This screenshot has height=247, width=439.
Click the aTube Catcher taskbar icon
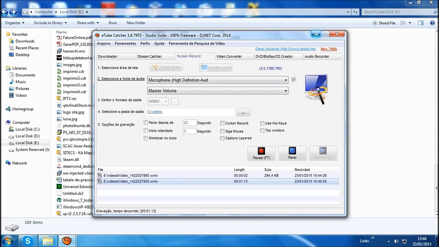click(67, 240)
